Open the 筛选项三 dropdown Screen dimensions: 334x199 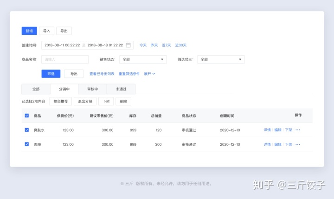tap(221, 59)
